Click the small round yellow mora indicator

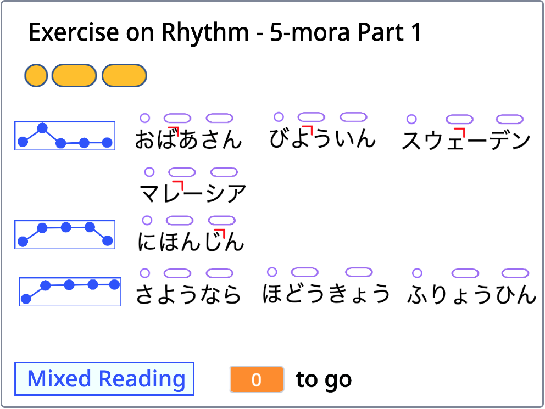tap(36, 76)
